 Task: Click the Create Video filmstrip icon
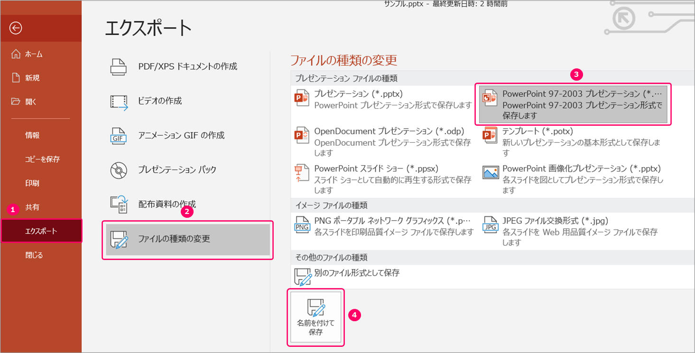point(119,102)
